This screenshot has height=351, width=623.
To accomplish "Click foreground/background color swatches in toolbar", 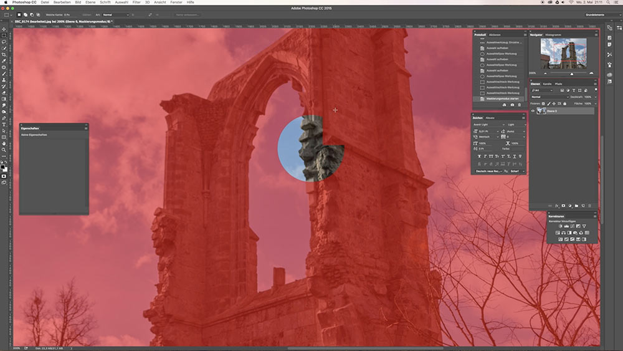I will [4, 168].
